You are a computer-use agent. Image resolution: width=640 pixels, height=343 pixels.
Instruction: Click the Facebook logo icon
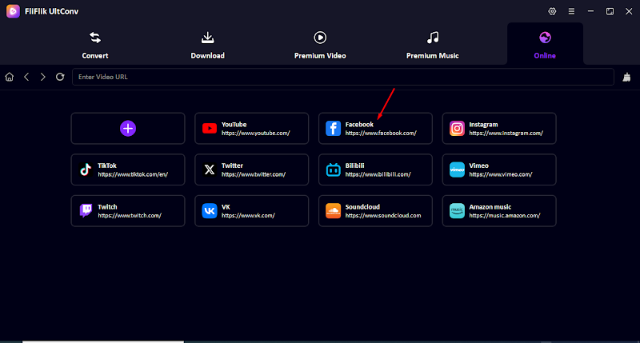coord(333,129)
